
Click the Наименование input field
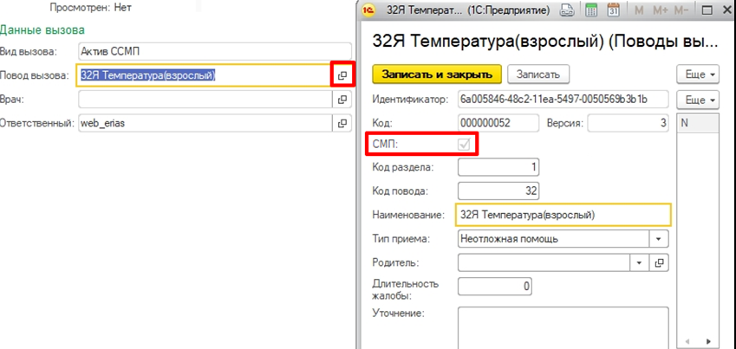(563, 214)
